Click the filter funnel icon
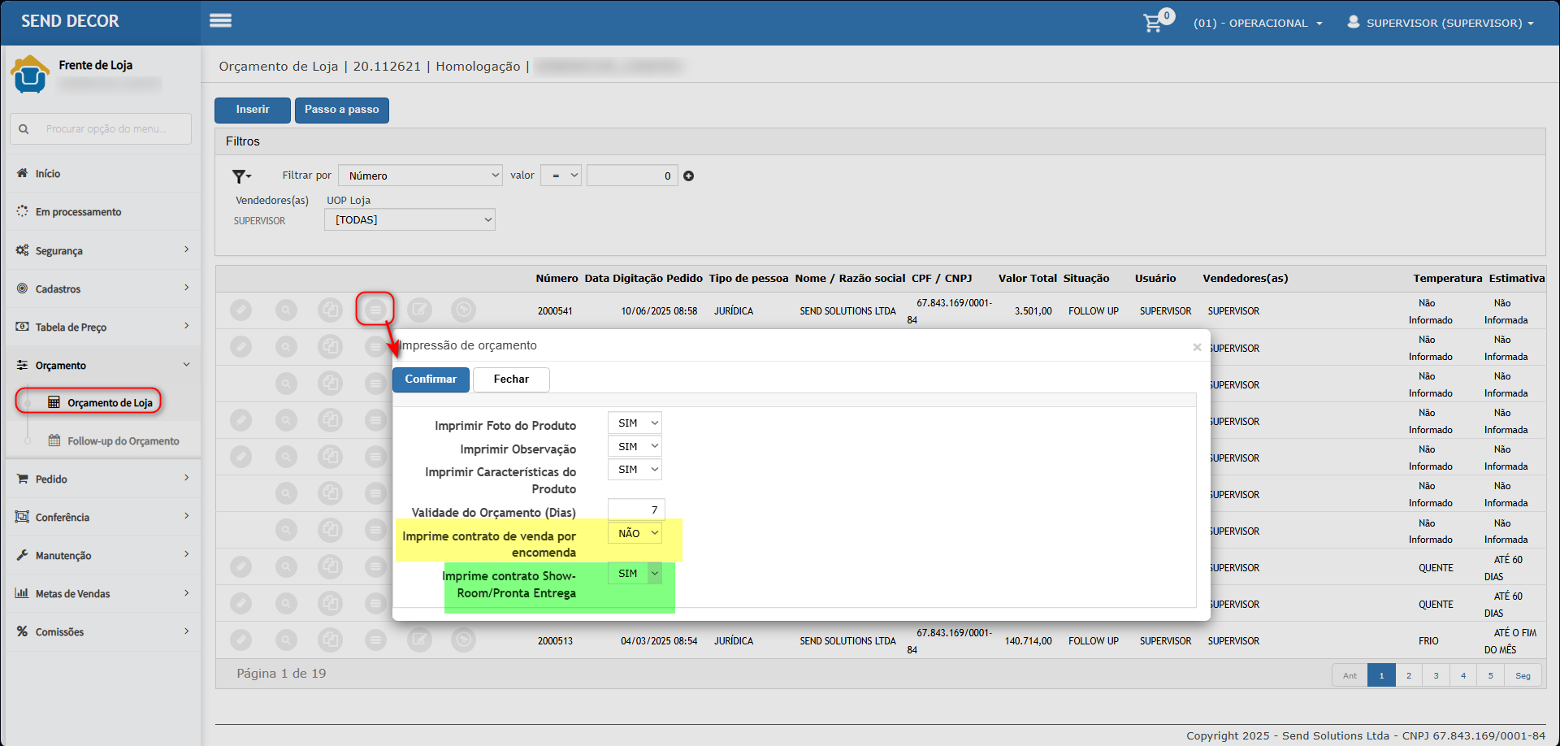 click(241, 176)
